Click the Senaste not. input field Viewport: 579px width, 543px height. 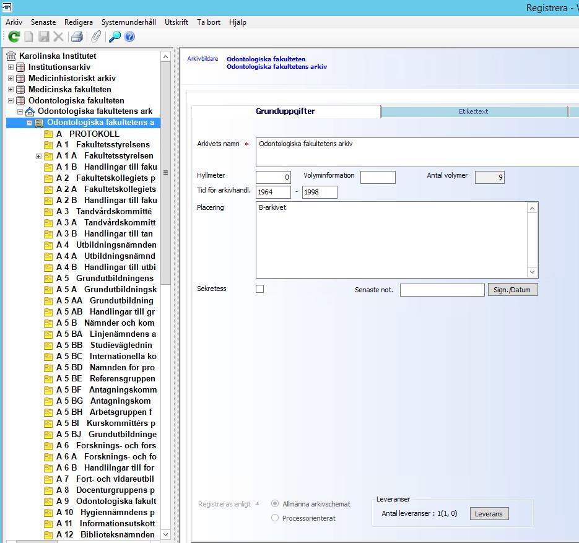(442, 290)
